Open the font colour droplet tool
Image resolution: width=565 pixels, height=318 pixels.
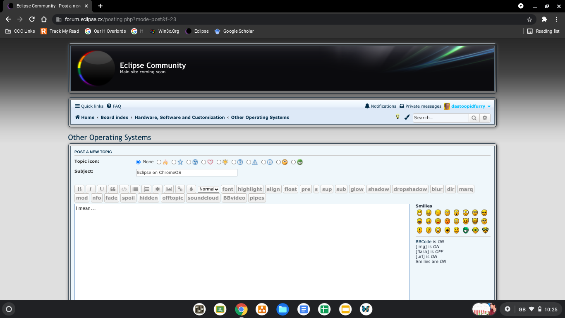(x=191, y=189)
